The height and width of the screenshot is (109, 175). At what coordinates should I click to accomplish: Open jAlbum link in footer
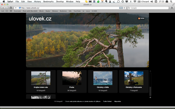[98, 101]
